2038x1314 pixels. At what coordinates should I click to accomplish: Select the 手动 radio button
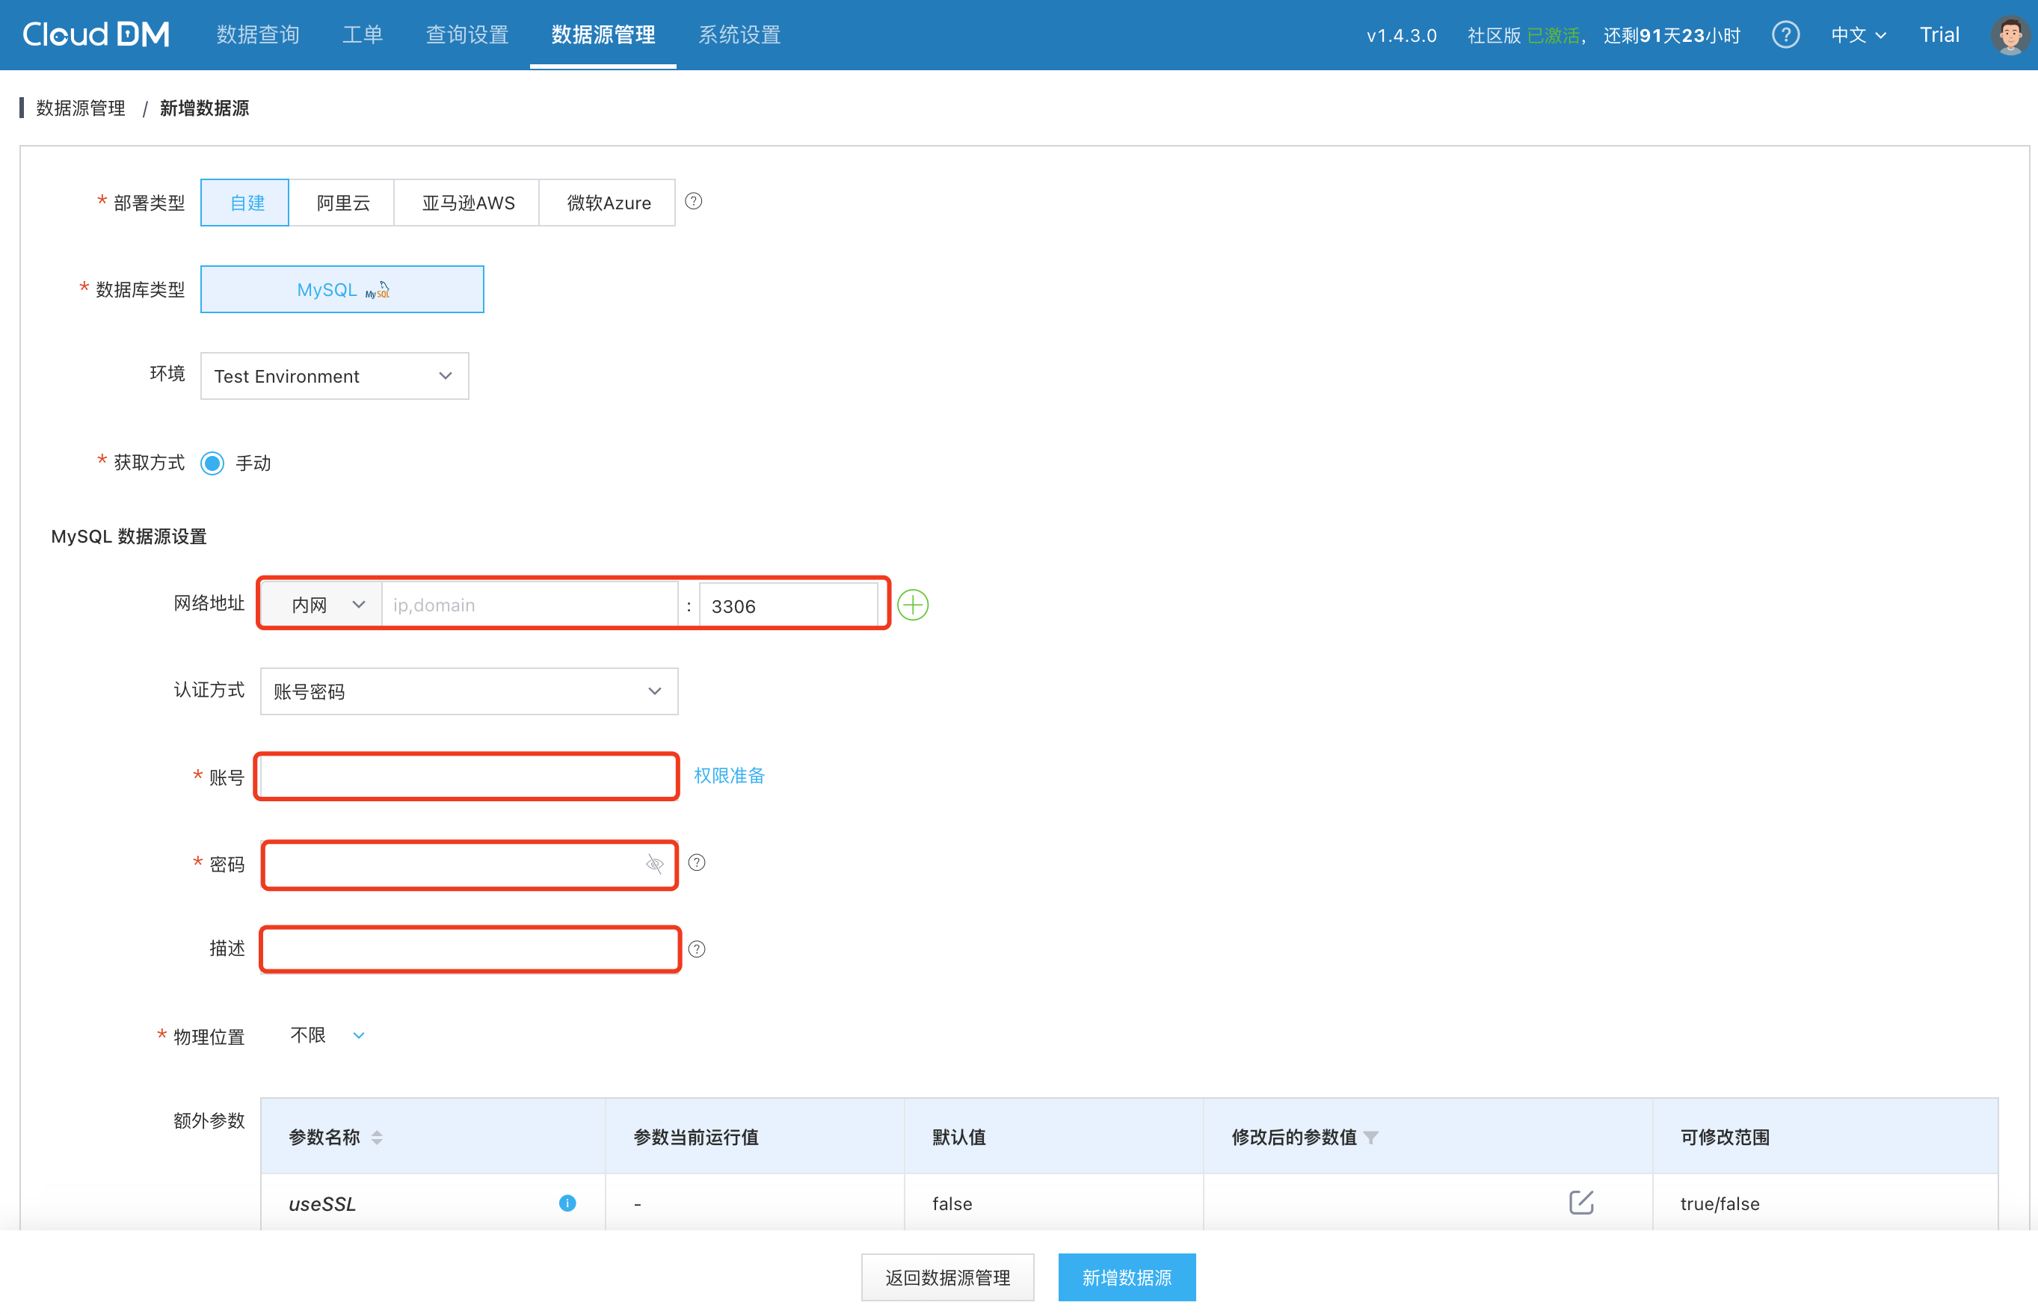pos(212,463)
